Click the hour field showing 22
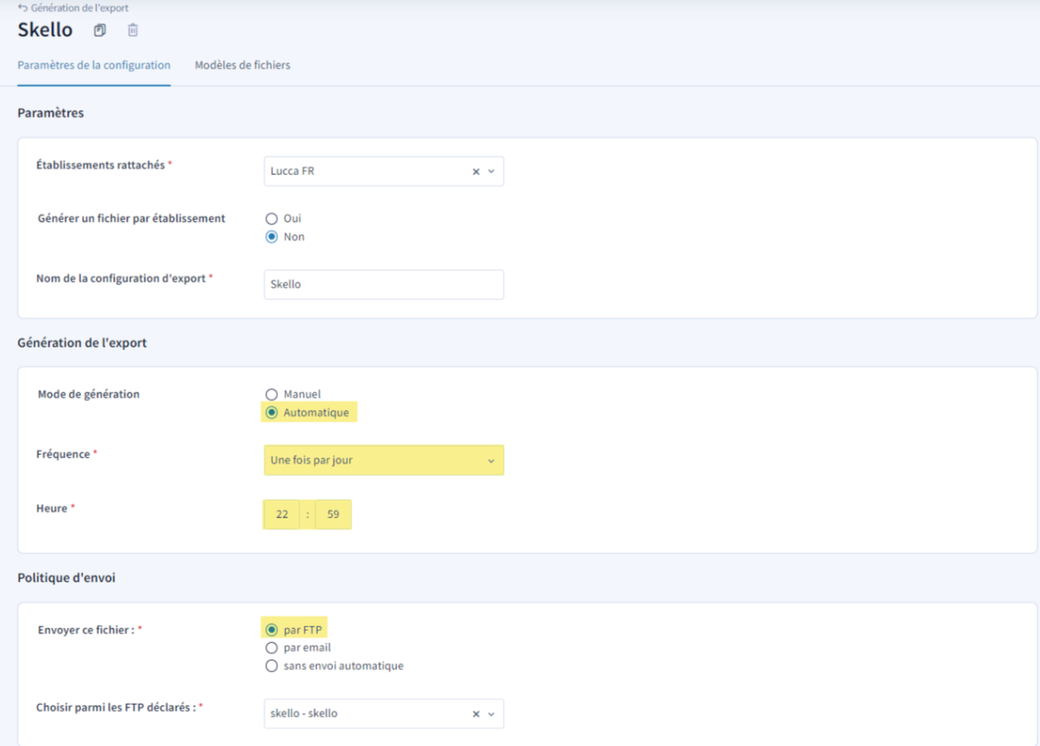Screen dimensions: 1040x746 (x=282, y=514)
